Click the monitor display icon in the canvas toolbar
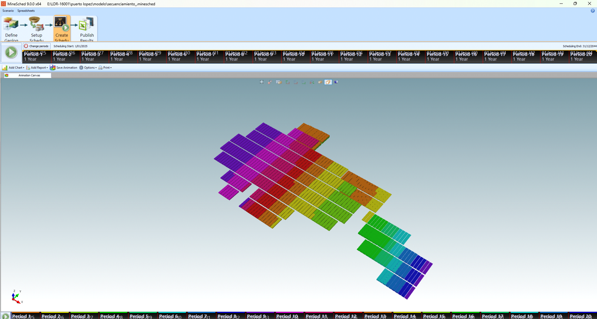 (336, 82)
